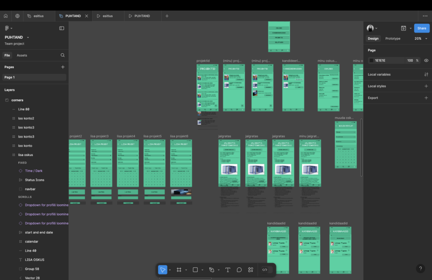Open Figma main menu dropdown
This screenshot has height=280, width=432.
(8, 28)
